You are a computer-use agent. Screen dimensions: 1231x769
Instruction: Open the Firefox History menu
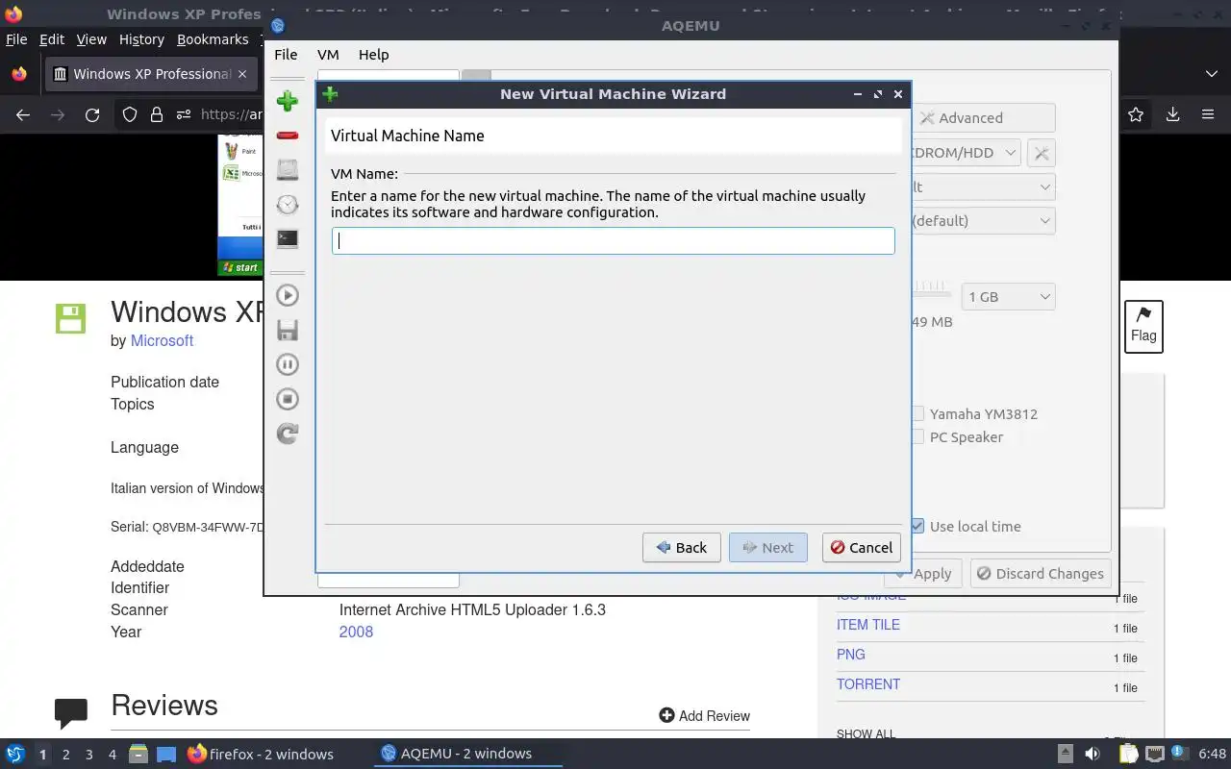click(x=141, y=39)
